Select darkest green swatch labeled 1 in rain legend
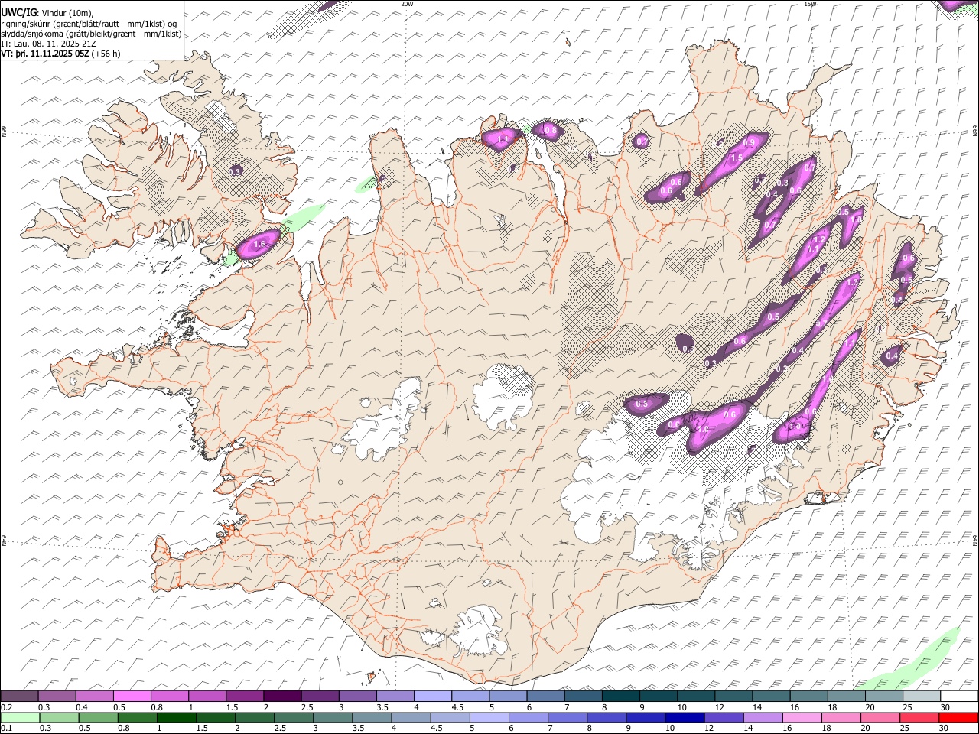This screenshot has width=979, height=734. click(x=177, y=718)
